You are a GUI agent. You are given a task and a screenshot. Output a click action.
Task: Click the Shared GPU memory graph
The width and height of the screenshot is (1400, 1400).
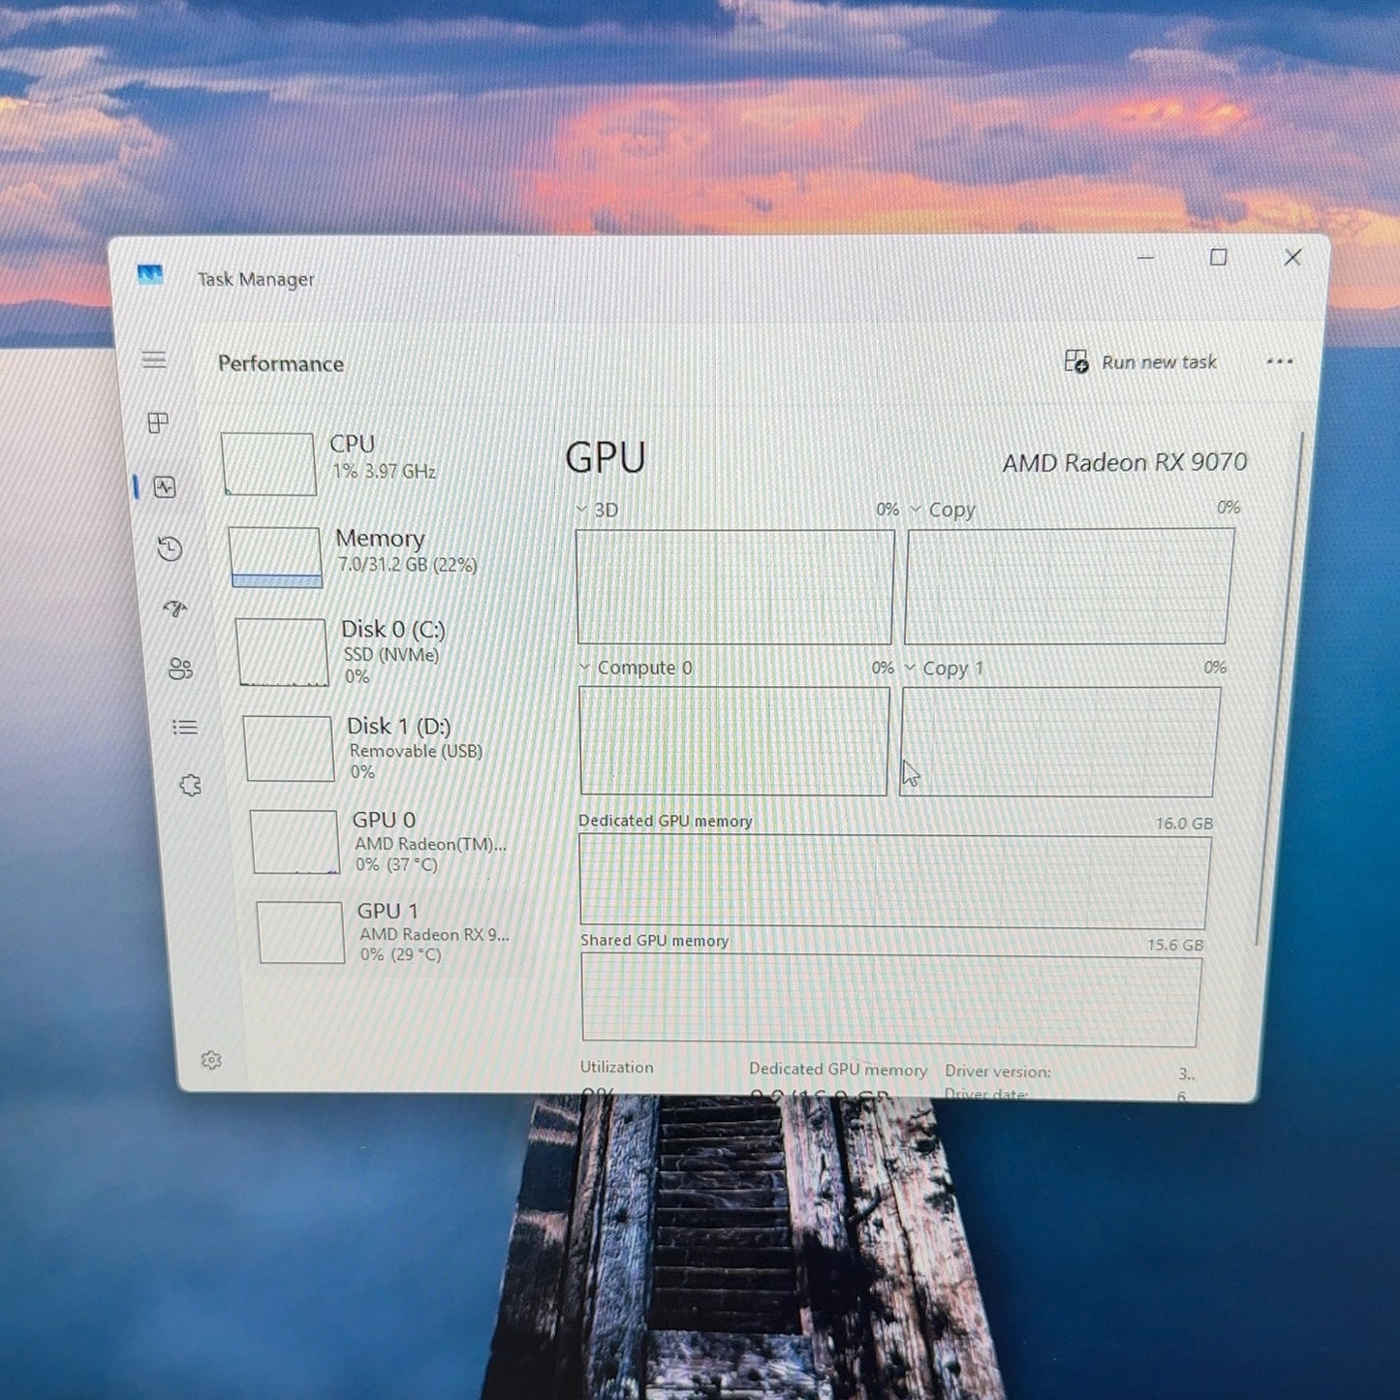coord(890,1001)
